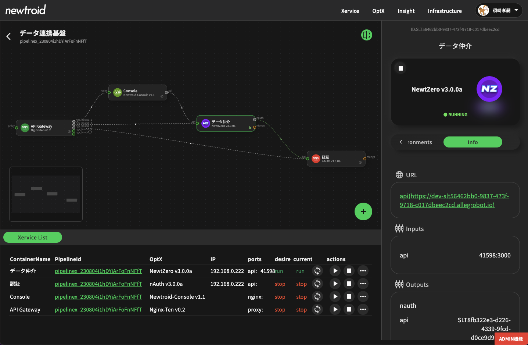528x345 pixels.
Task: Restart the データ仲介 container row
Action: pyautogui.click(x=317, y=271)
